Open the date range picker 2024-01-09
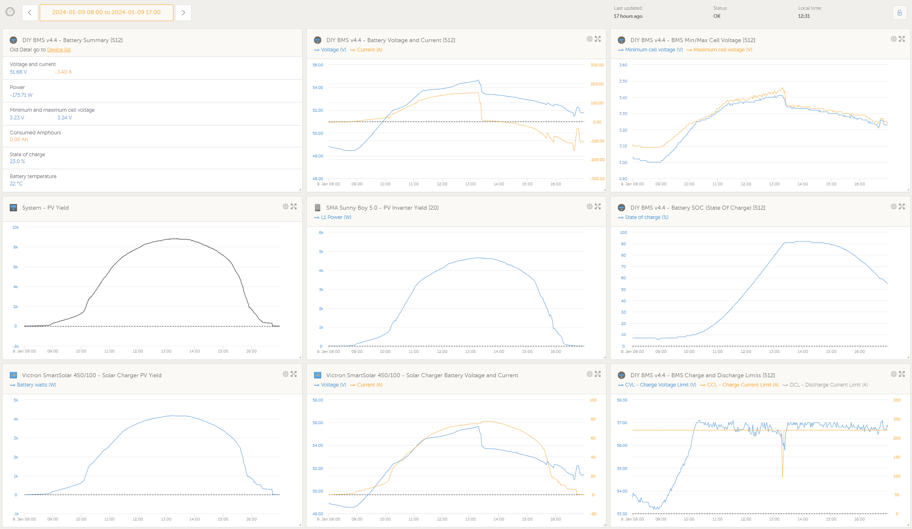Image resolution: width=912 pixels, height=529 pixels. (x=106, y=13)
